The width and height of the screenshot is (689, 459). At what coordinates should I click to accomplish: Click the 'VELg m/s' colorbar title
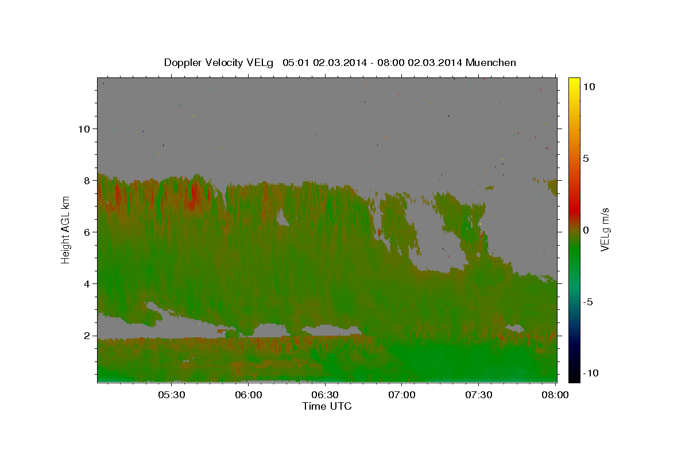(606, 229)
